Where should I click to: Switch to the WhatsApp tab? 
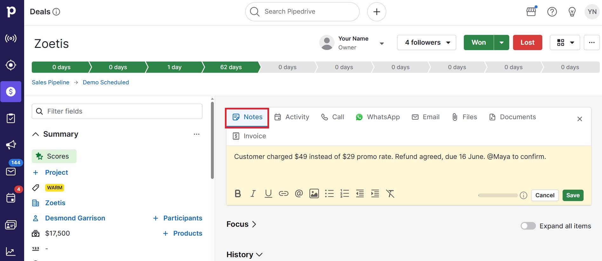click(x=378, y=117)
